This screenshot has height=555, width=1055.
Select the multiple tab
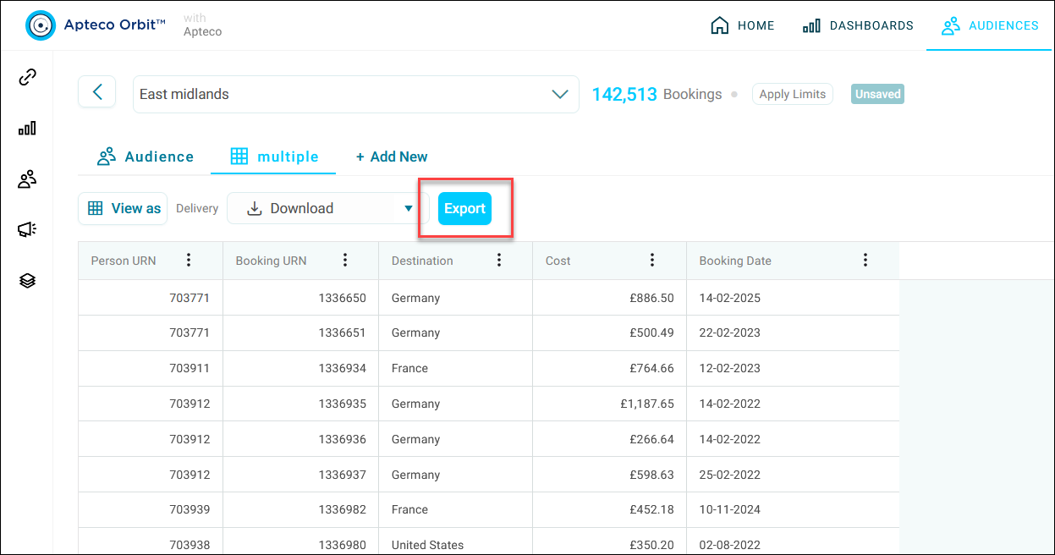coord(274,157)
